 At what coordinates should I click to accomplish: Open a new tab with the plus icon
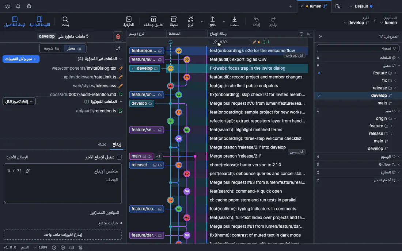click(x=291, y=6)
